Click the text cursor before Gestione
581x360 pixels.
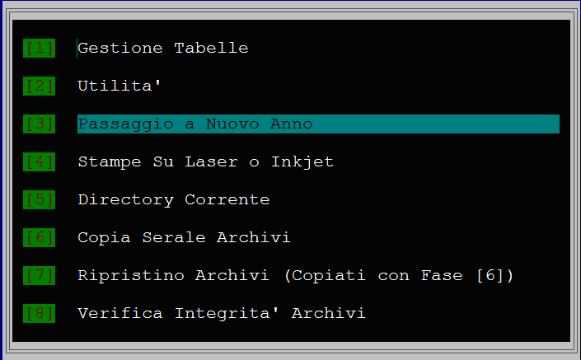(x=77, y=48)
